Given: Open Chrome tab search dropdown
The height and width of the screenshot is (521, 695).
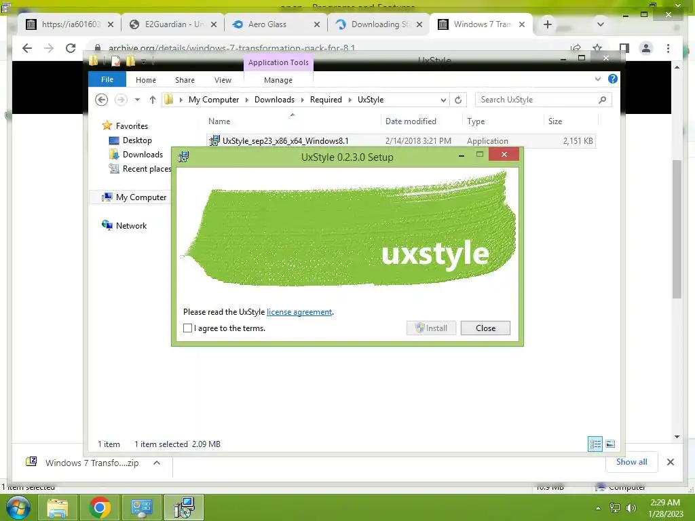Looking at the screenshot, I should click(x=601, y=24).
